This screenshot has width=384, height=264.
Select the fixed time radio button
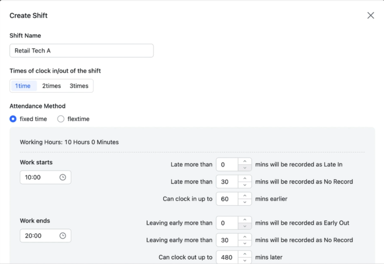point(13,119)
